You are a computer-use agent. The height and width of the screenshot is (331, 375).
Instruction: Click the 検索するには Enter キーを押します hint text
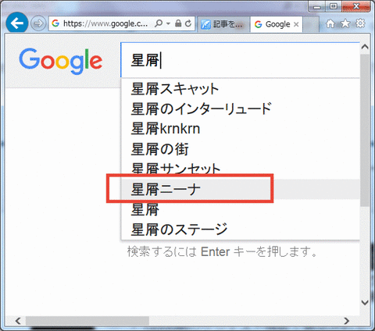pos(222,251)
